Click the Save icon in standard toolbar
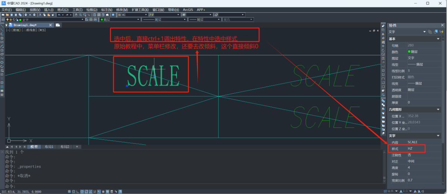Image resolution: width=447 pixels, height=194 pixels. [x=12, y=15]
